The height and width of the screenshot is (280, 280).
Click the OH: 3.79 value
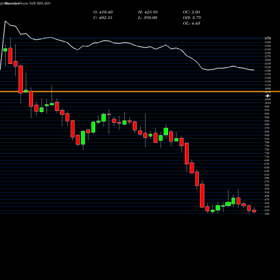click(192, 18)
